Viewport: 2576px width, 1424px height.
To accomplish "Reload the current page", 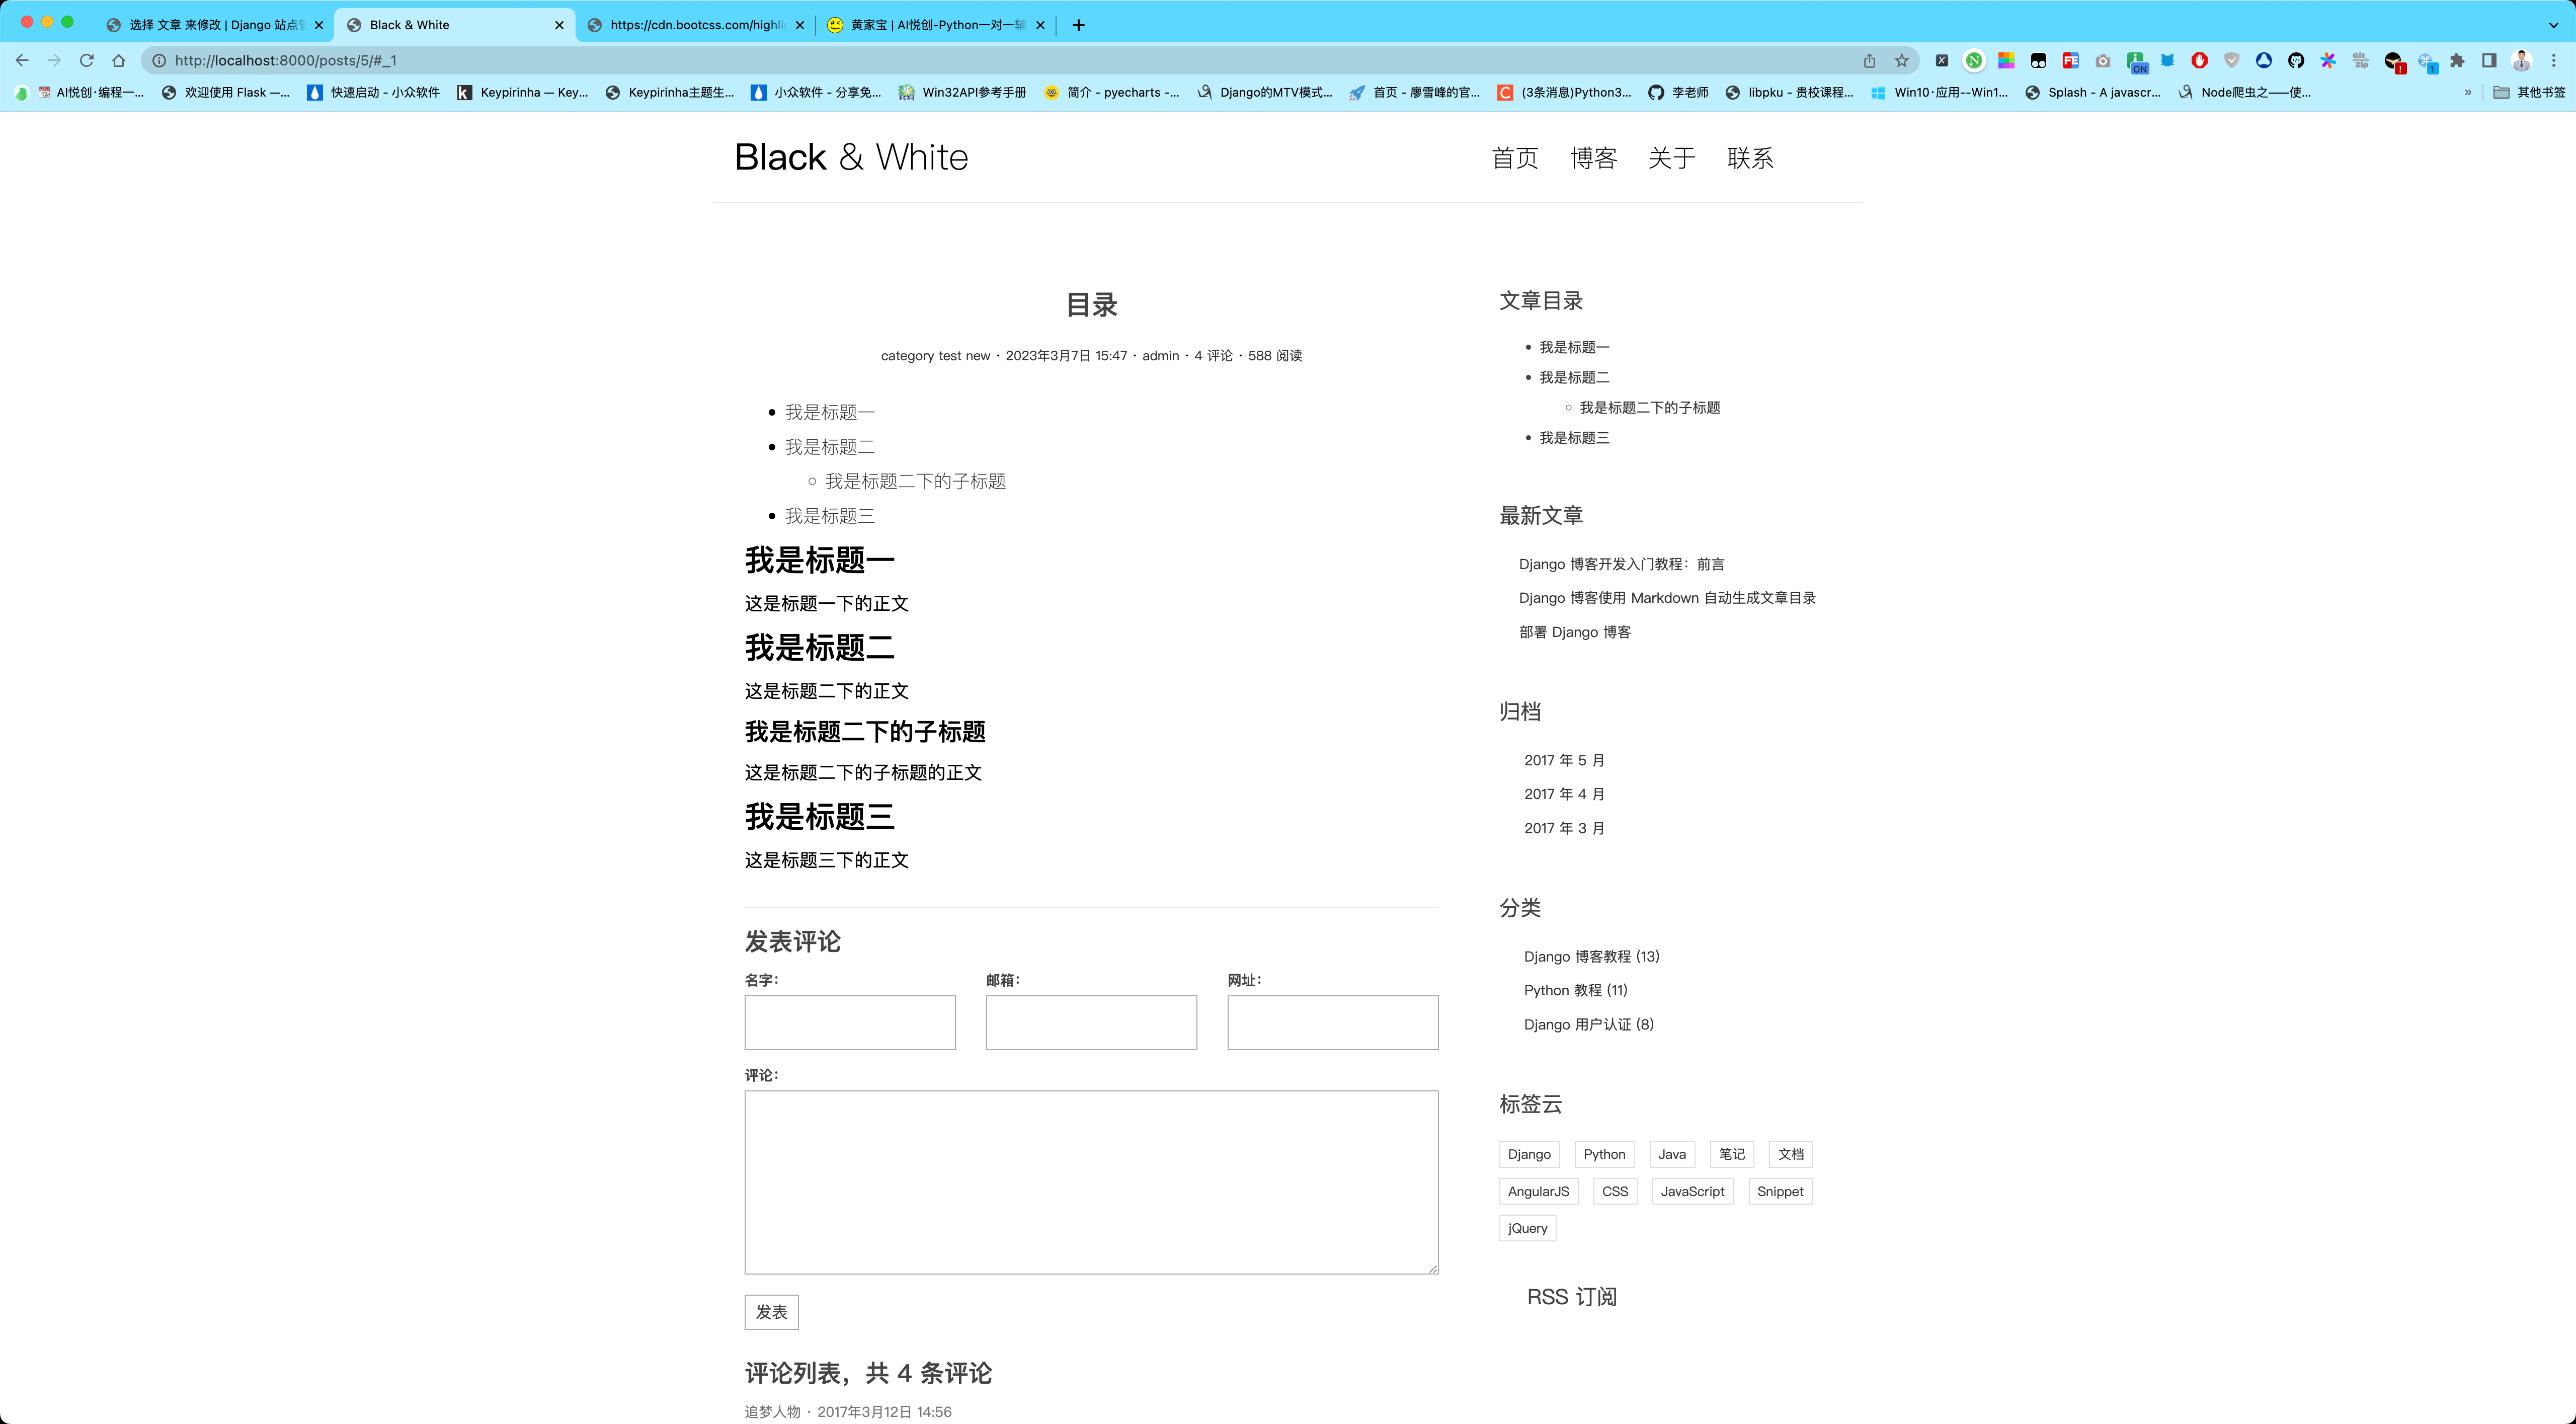I will click(87, 60).
